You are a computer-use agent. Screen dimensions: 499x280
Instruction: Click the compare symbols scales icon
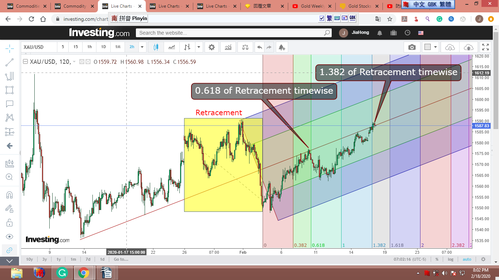tap(245, 47)
